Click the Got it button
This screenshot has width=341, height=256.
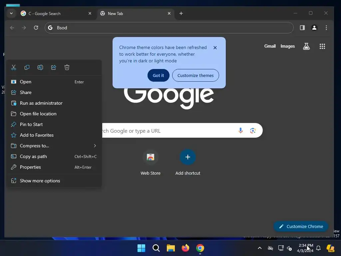pyautogui.click(x=158, y=76)
